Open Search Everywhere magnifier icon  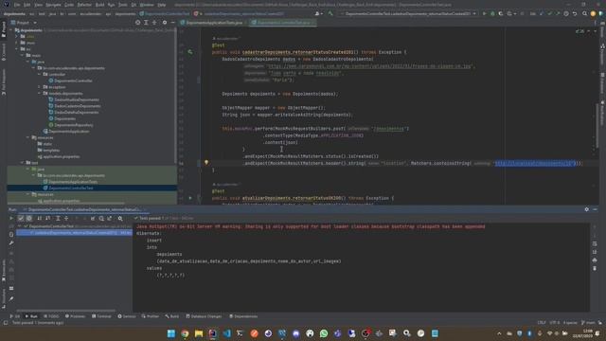click(585, 13)
